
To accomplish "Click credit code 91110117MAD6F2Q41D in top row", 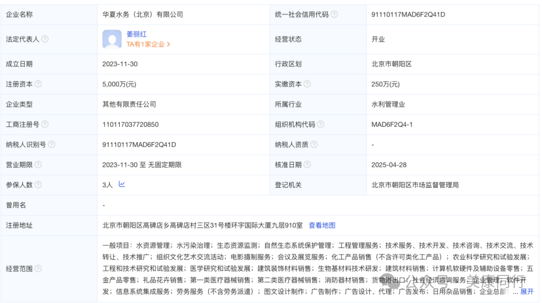I will (408, 15).
